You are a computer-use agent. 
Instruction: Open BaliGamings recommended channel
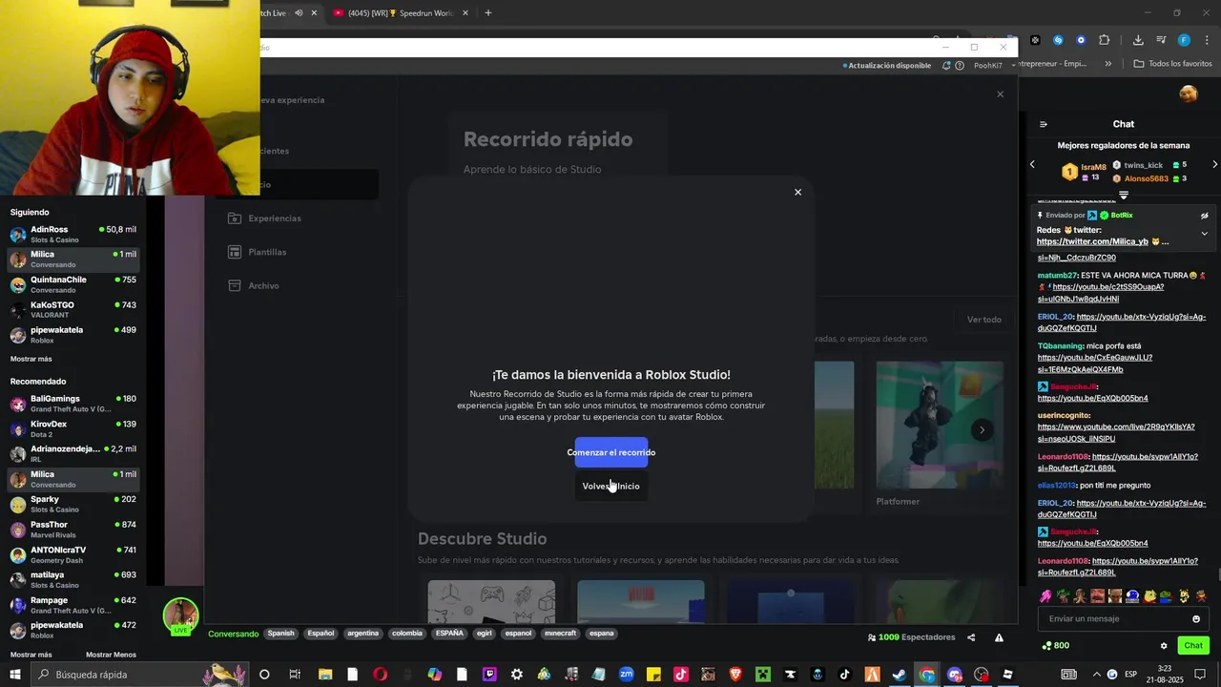[x=72, y=403]
